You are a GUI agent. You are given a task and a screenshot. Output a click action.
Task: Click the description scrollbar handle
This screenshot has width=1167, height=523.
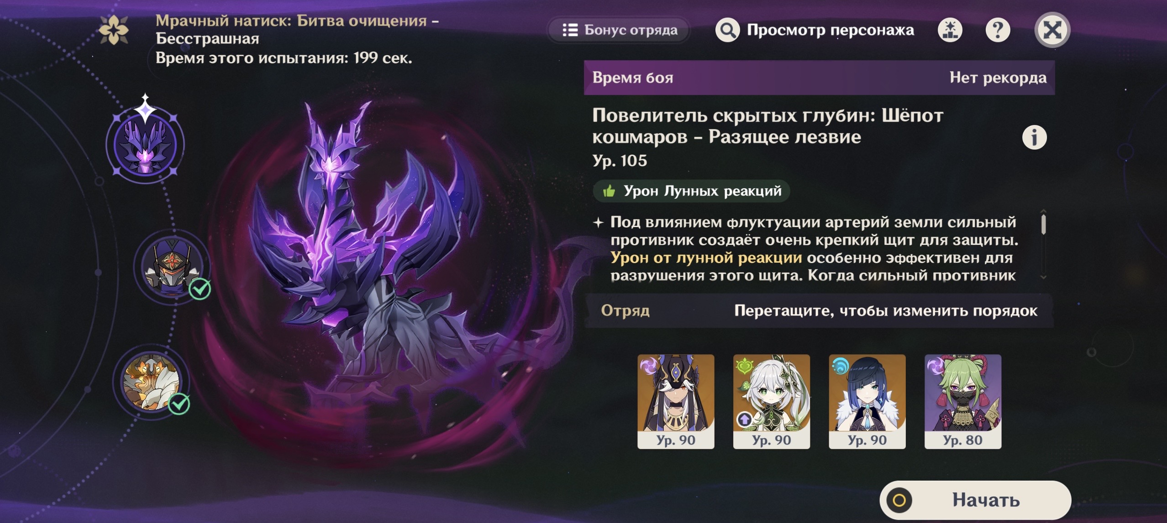1043,224
